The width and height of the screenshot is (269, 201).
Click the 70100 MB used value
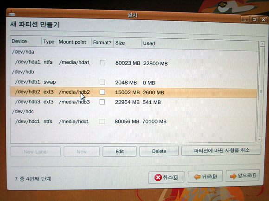coord(154,122)
